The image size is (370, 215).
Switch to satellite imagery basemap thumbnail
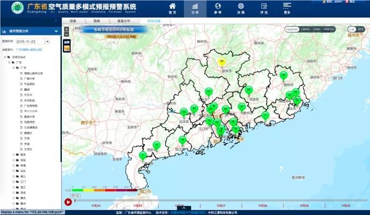point(67,48)
